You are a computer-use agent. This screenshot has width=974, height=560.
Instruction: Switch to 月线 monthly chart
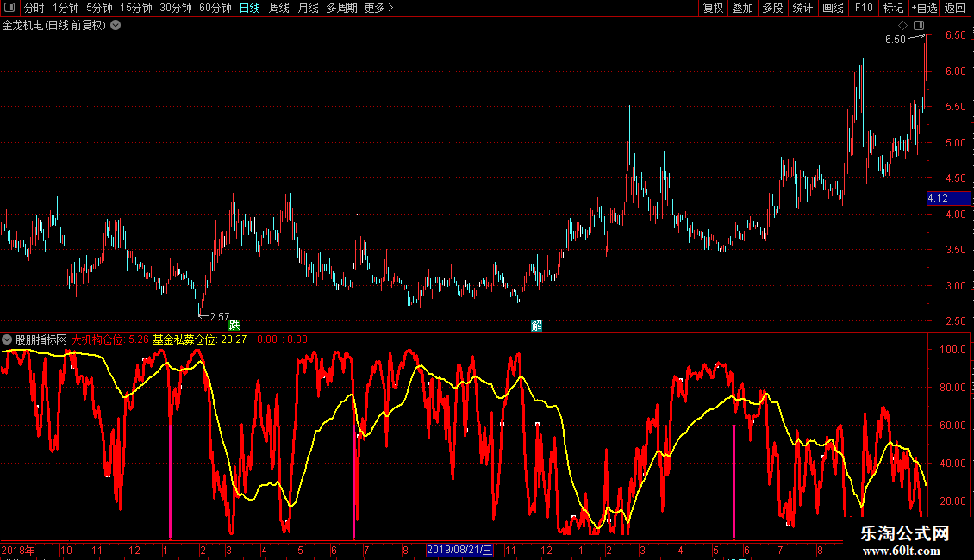(308, 8)
